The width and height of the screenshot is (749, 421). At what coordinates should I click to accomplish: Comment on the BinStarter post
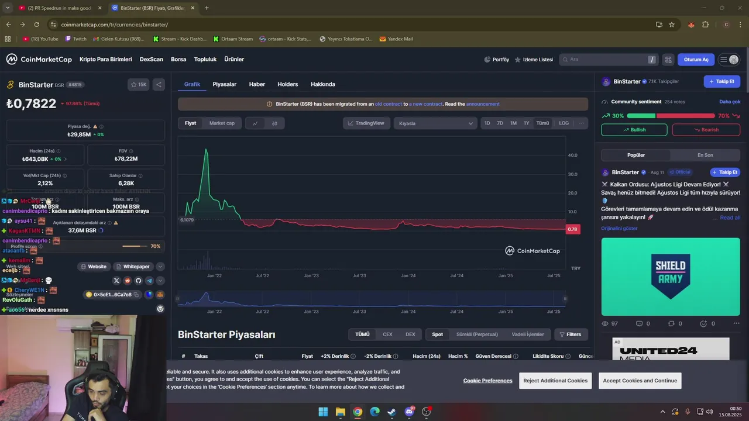(643, 323)
